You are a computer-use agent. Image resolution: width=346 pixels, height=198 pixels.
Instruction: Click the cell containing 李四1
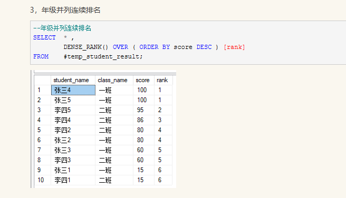point(73,180)
